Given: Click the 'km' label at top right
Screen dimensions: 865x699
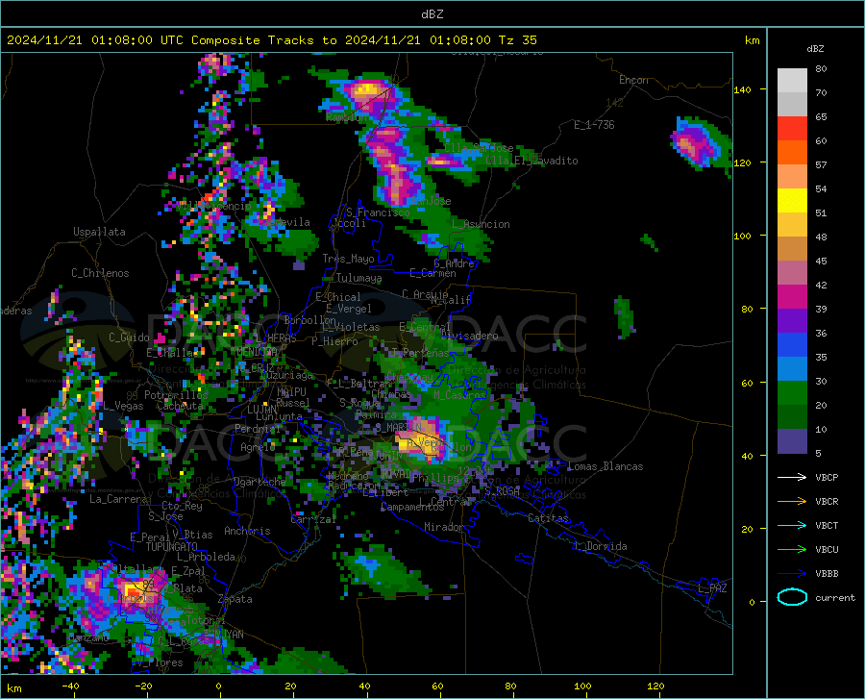Looking at the screenshot, I should [752, 40].
